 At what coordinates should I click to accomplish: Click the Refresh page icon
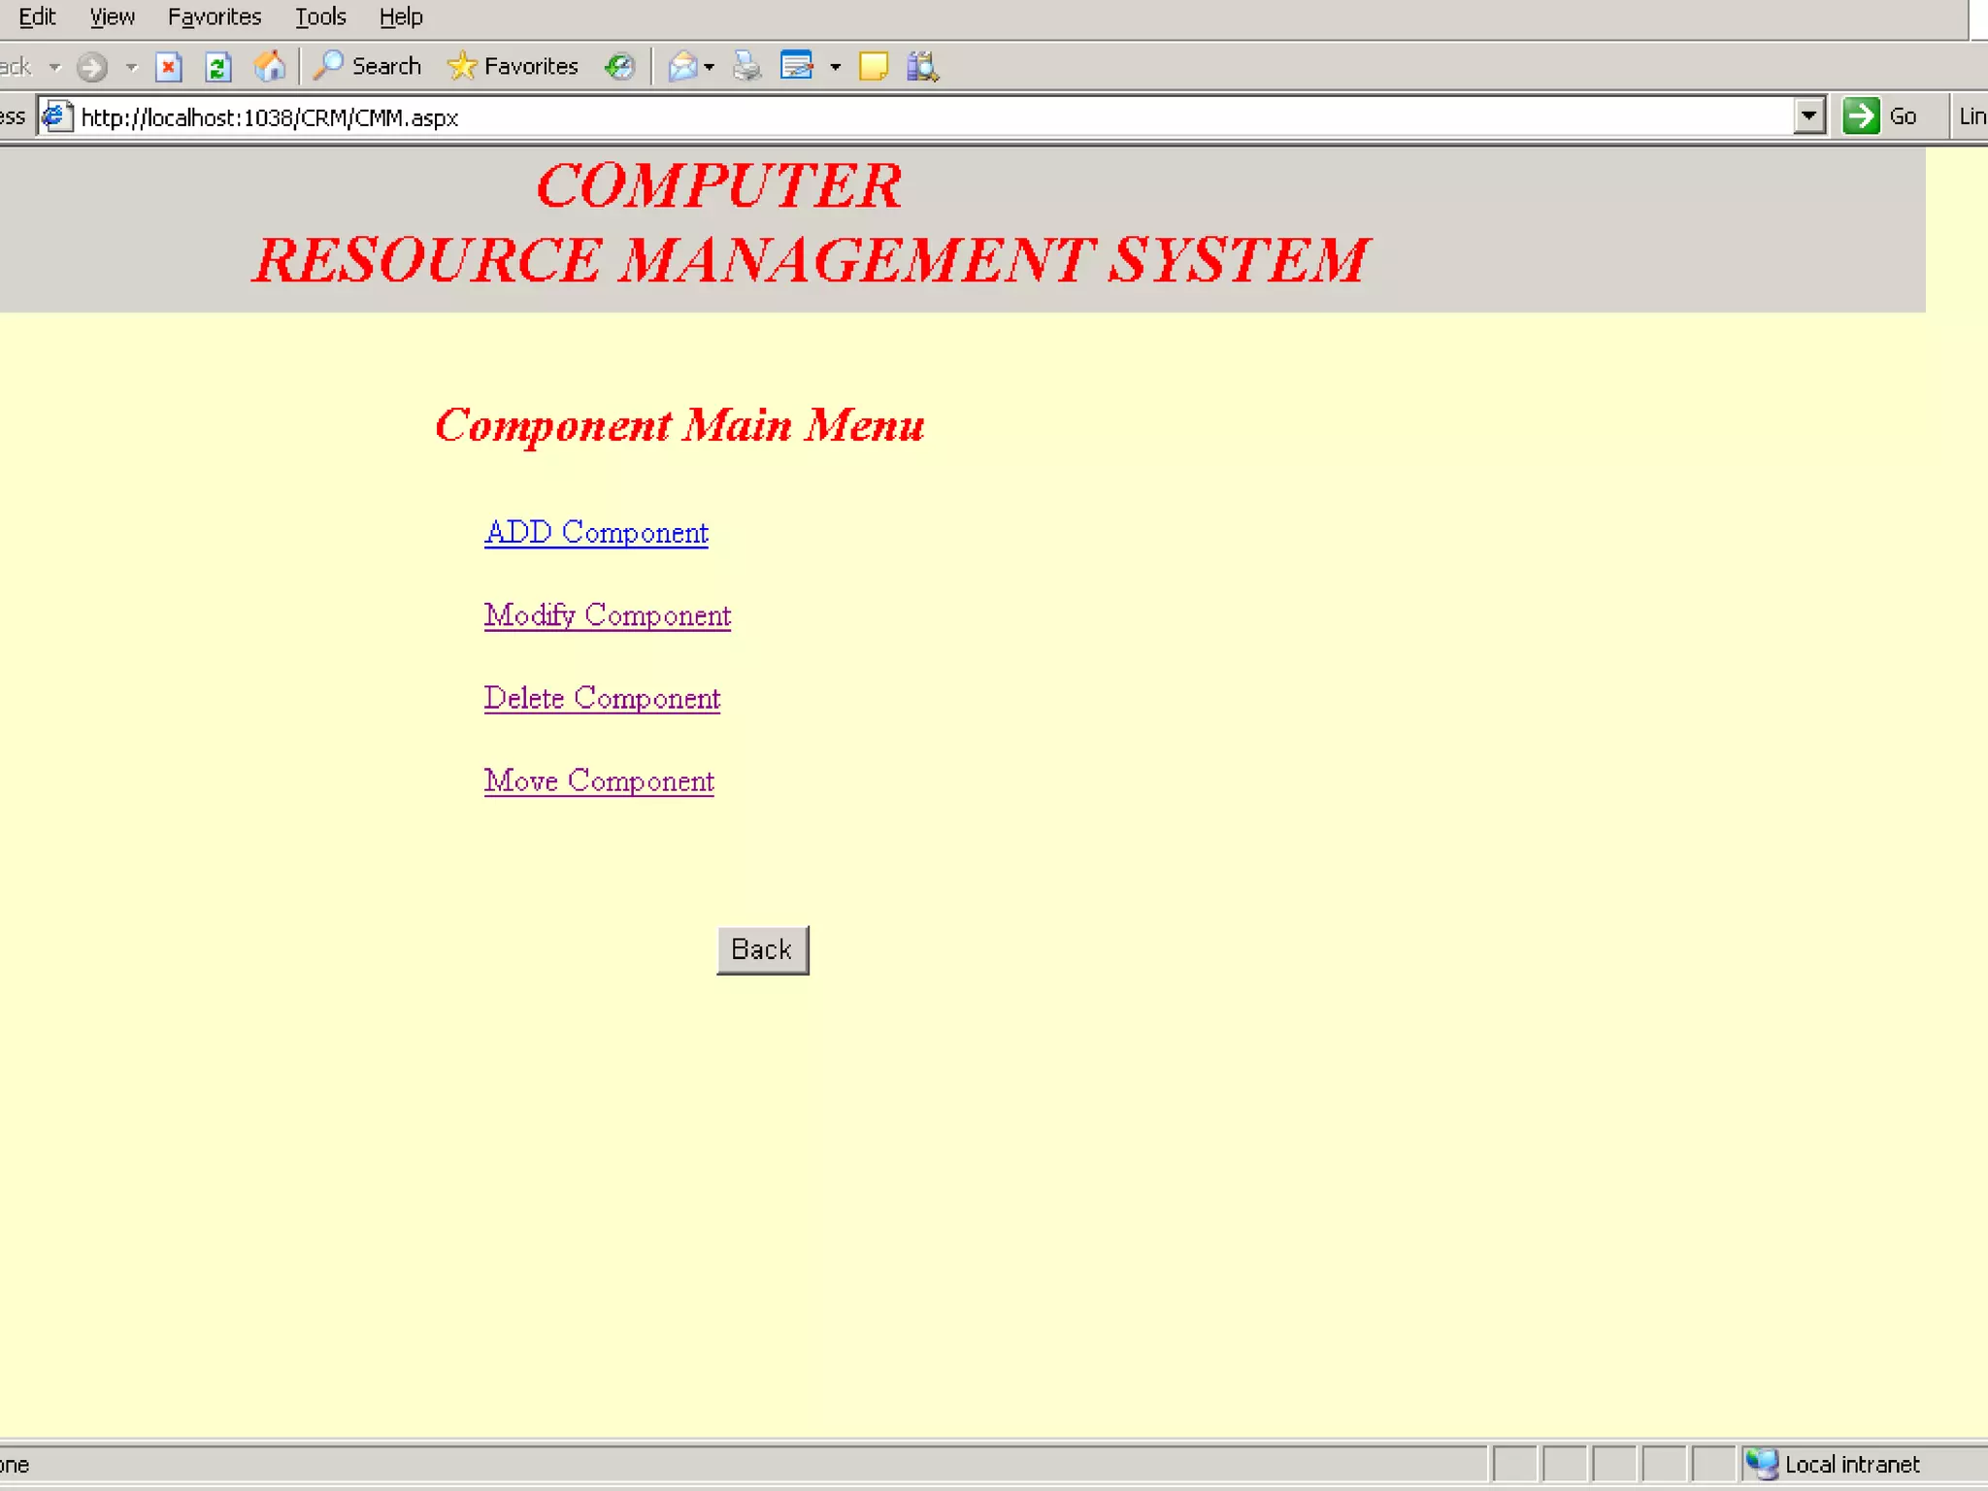[x=218, y=67]
